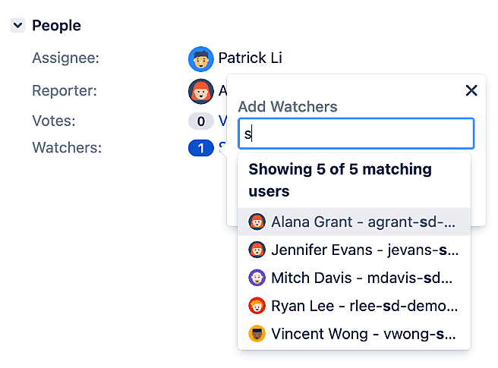Close the Add Watchers popup
This screenshot has width=498, height=368.
(471, 90)
